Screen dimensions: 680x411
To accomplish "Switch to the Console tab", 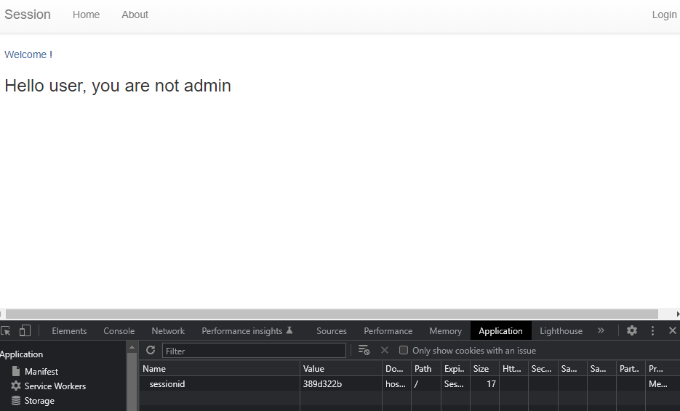I will [x=119, y=331].
